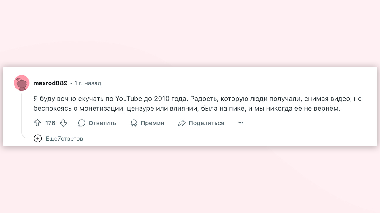Open the three-dot more options menu
This screenshot has height=213, width=380.
[241, 123]
